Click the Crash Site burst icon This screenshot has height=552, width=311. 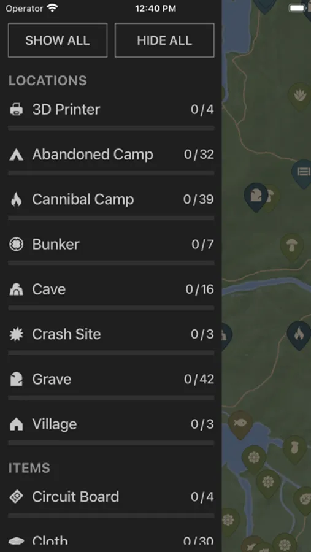coord(16,334)
